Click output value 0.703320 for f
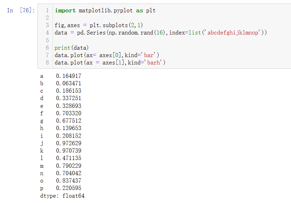Image resolution: width=291 pixels, height=203 pixels. (69, 113)
